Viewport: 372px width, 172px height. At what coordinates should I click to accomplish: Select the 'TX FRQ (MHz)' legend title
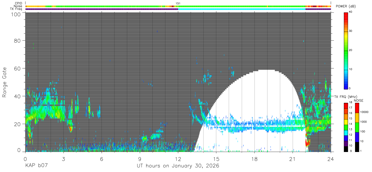tap(345, 96)
